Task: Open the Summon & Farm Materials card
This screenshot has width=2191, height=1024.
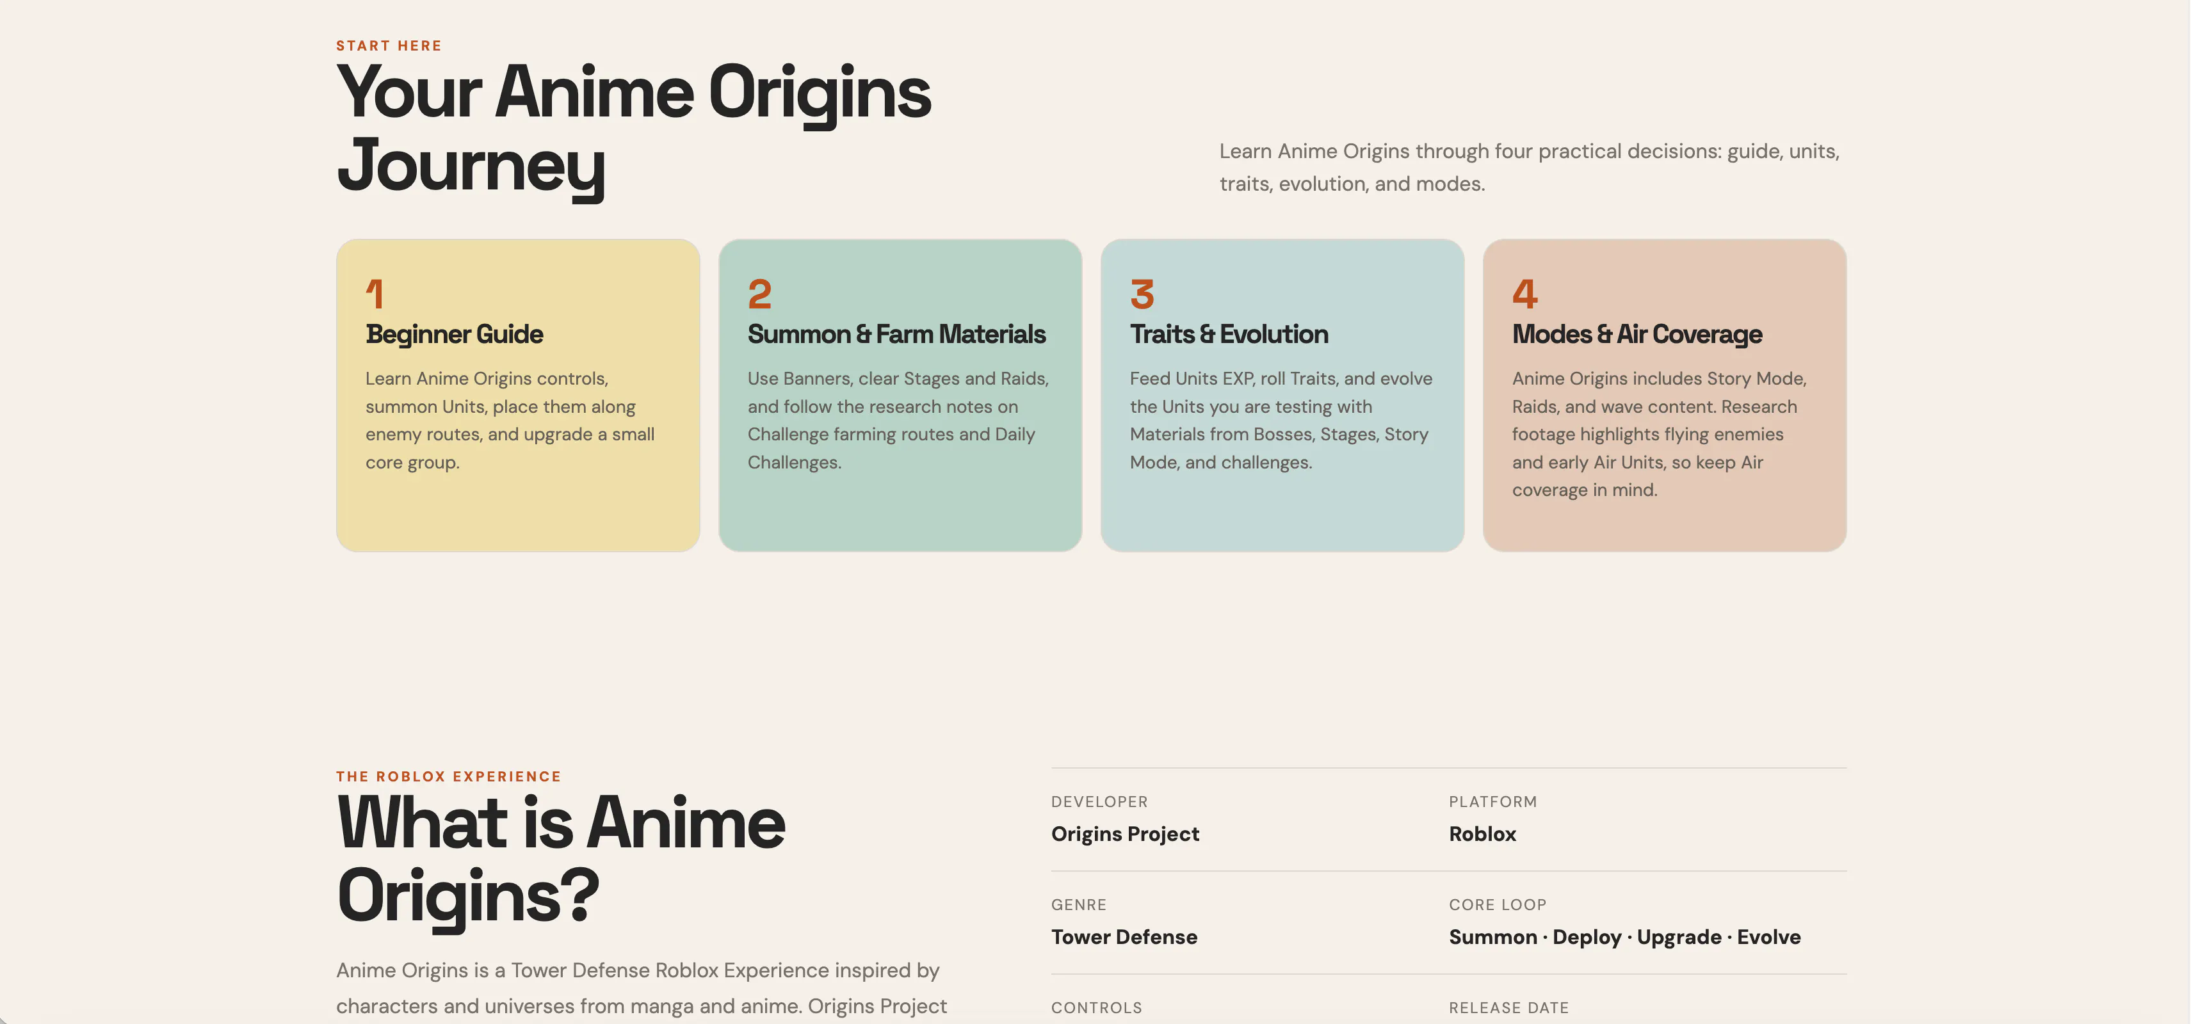Action: [x=900, y=396]
